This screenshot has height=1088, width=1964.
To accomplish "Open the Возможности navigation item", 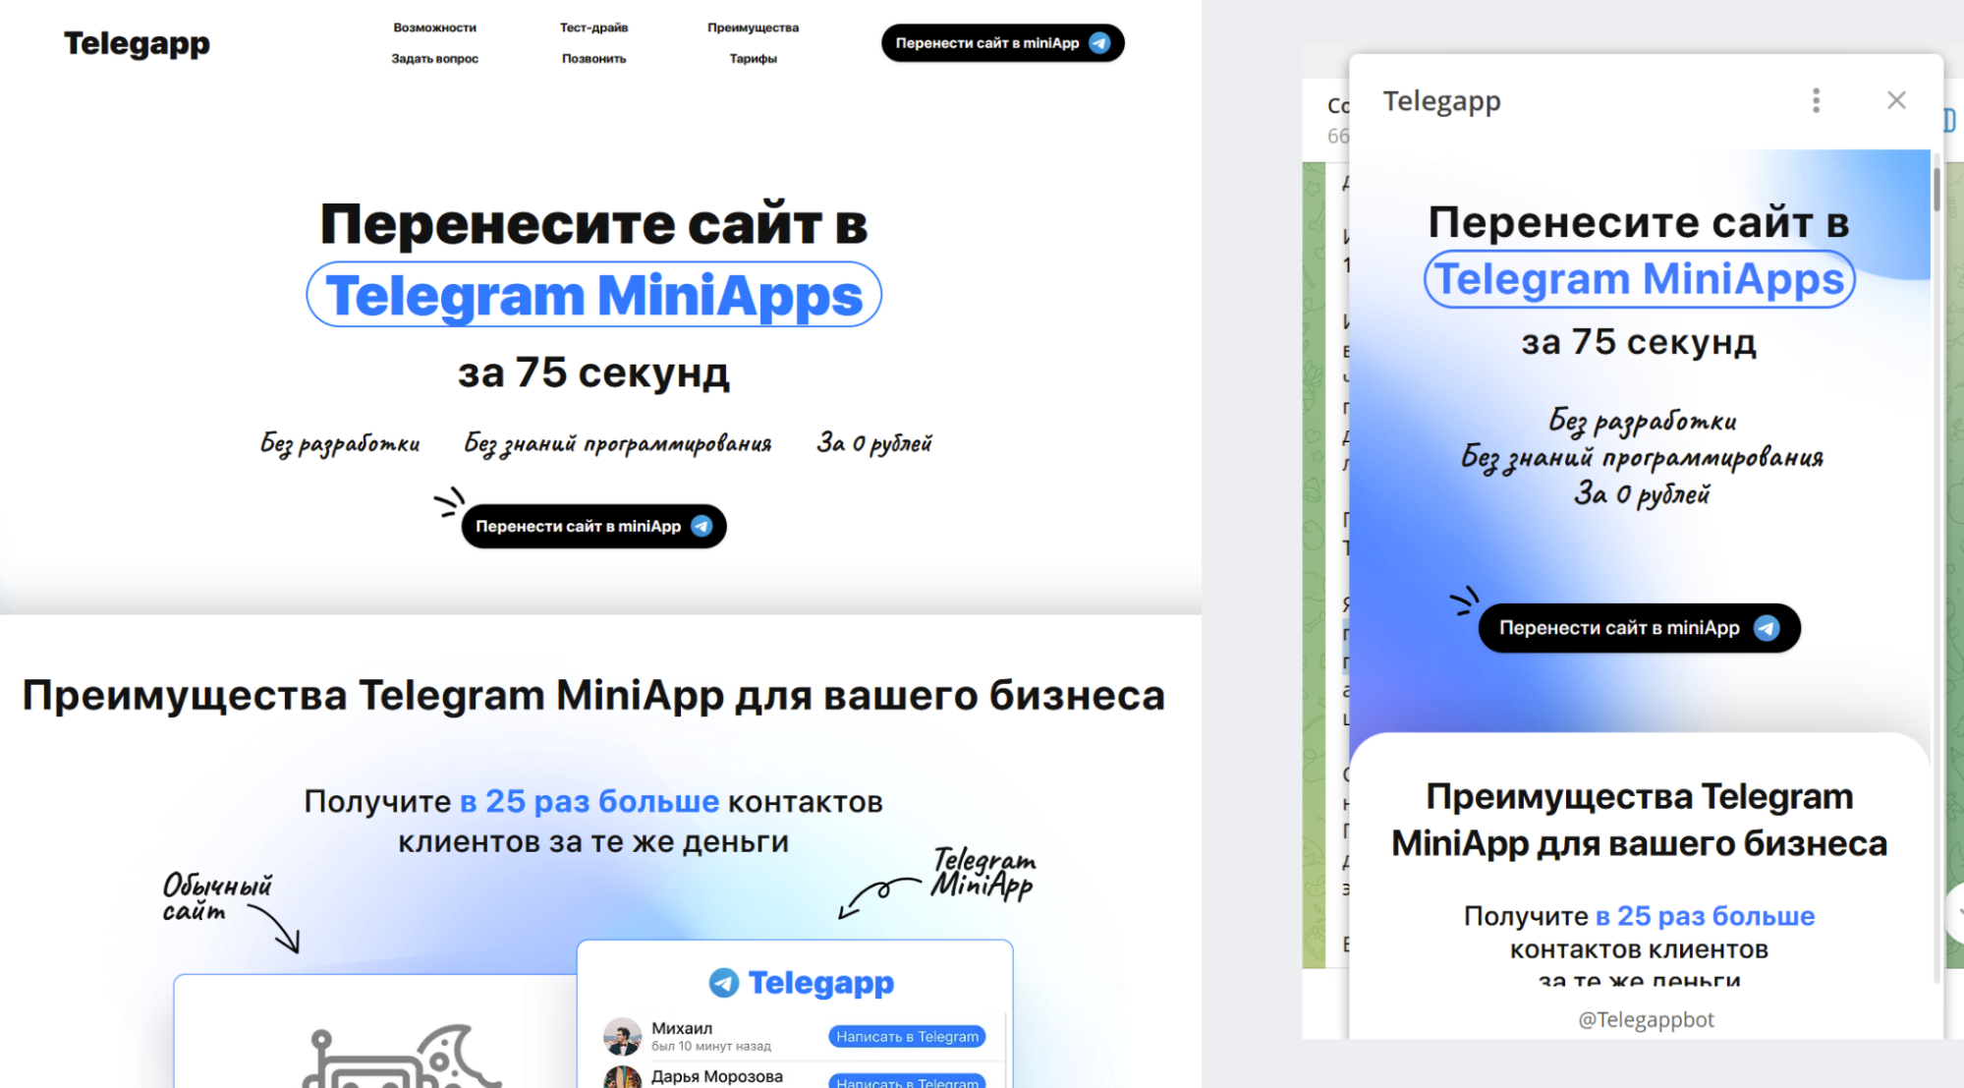I will coord(434,28).
